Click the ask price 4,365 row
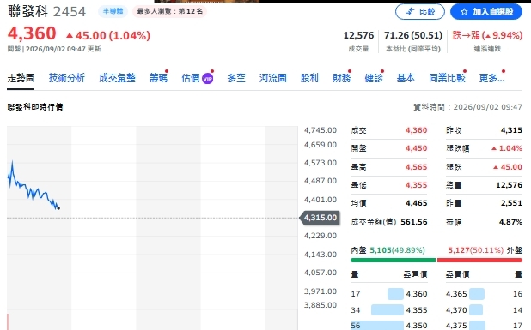 pyautogui.click(x=484, y=294)
